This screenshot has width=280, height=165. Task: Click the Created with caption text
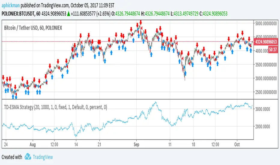[x=12, y=157]
